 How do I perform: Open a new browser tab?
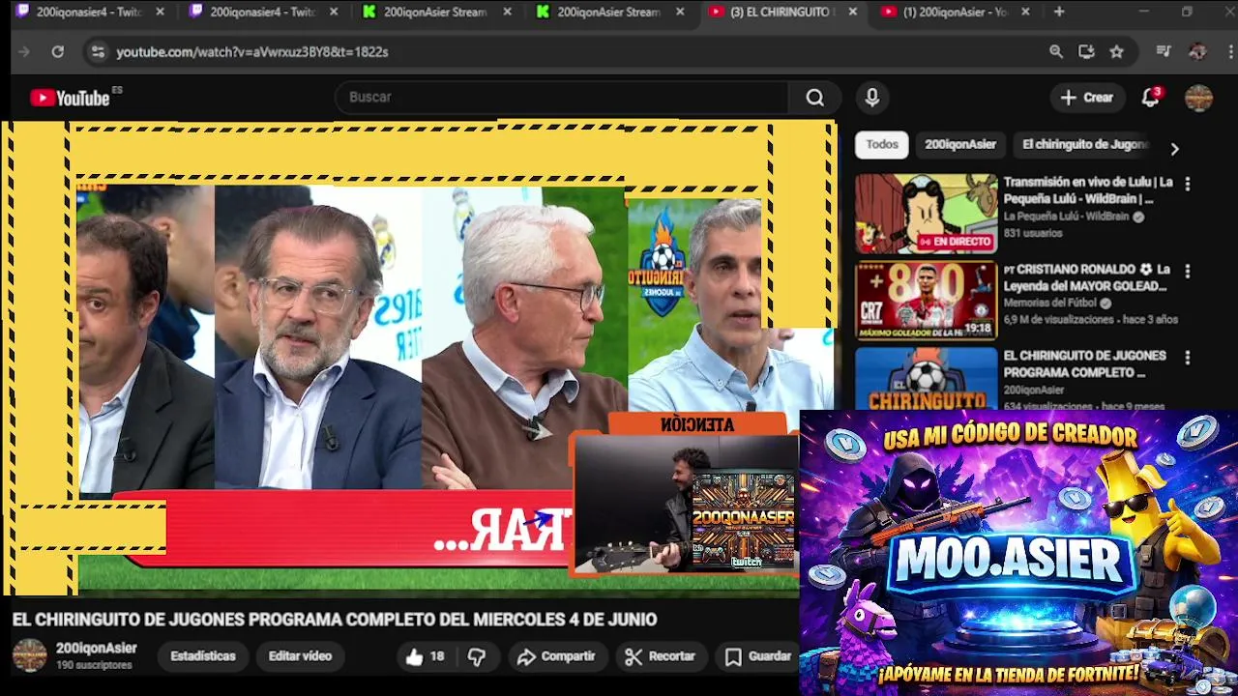pos(1059,12)
